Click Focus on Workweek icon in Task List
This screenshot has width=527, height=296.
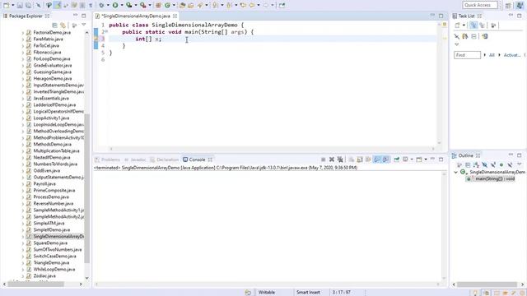(493, 25)
